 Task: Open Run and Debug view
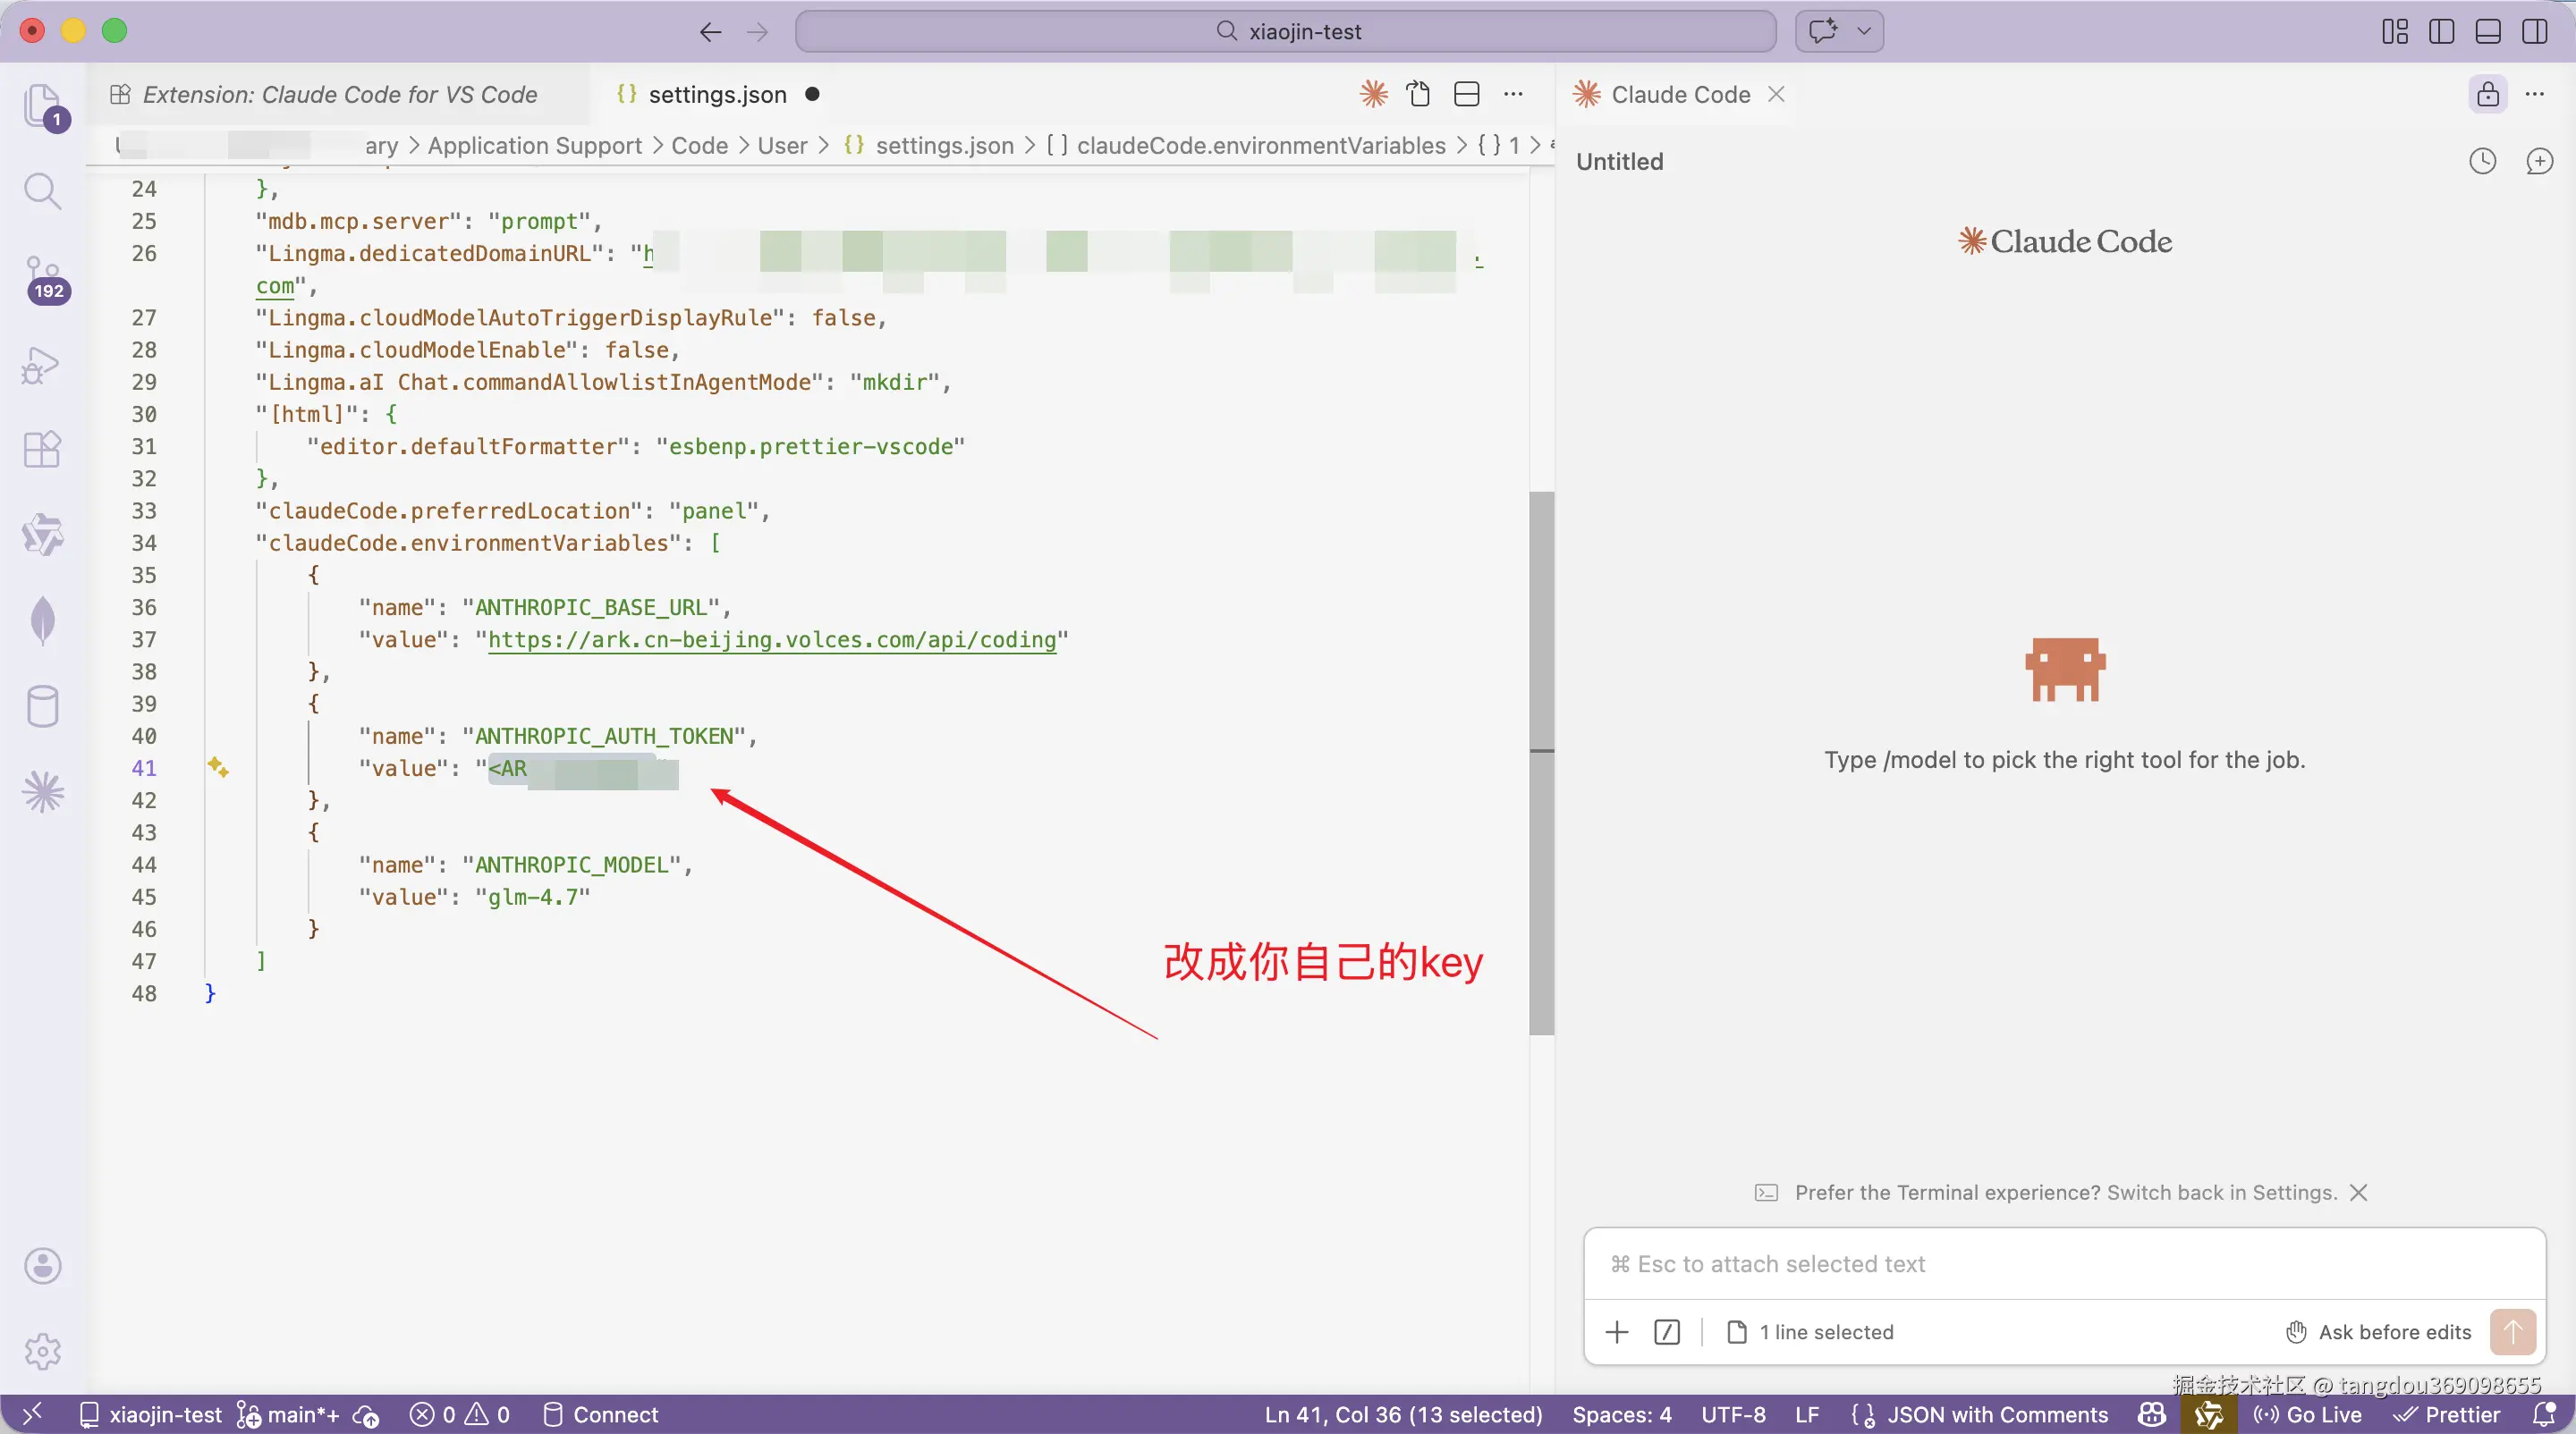[42, 365]
